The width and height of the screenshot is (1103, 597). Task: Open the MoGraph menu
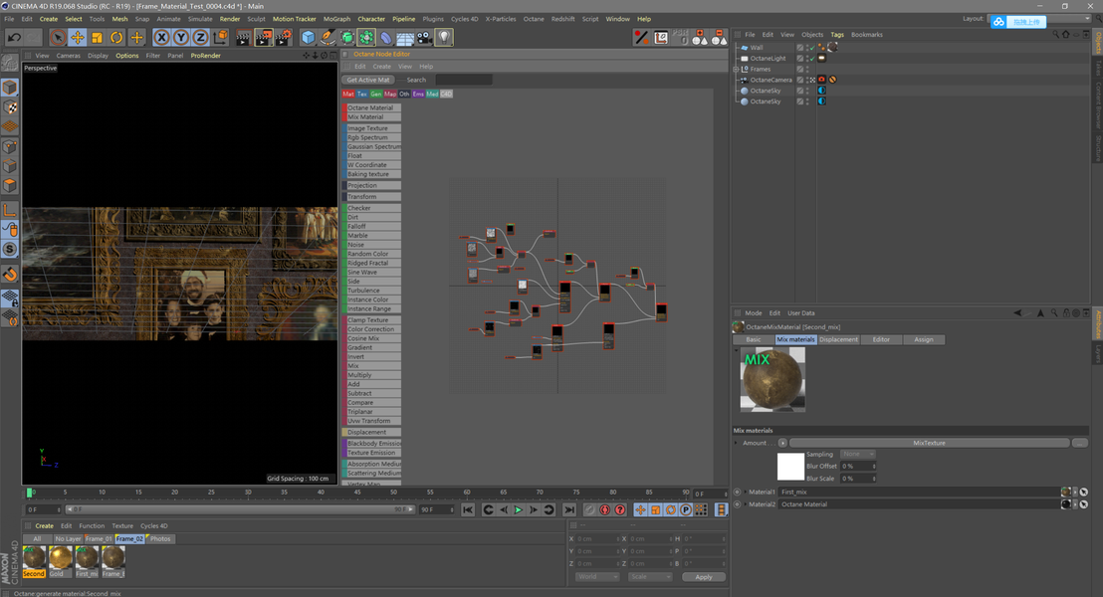tap(336, 19)
